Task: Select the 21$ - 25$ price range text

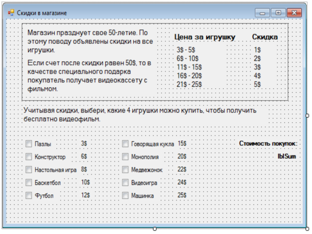Action: pyautogui.click(x=189, y=84)
